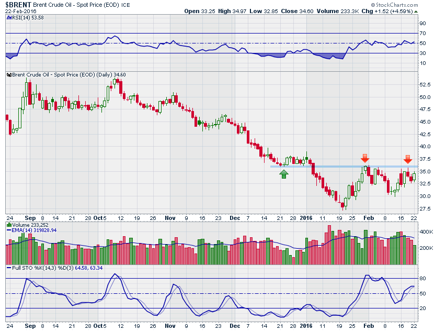435x331 pixels.
Task: Click the Sep label on price panel date axis
Action: (x=30, y=218)
